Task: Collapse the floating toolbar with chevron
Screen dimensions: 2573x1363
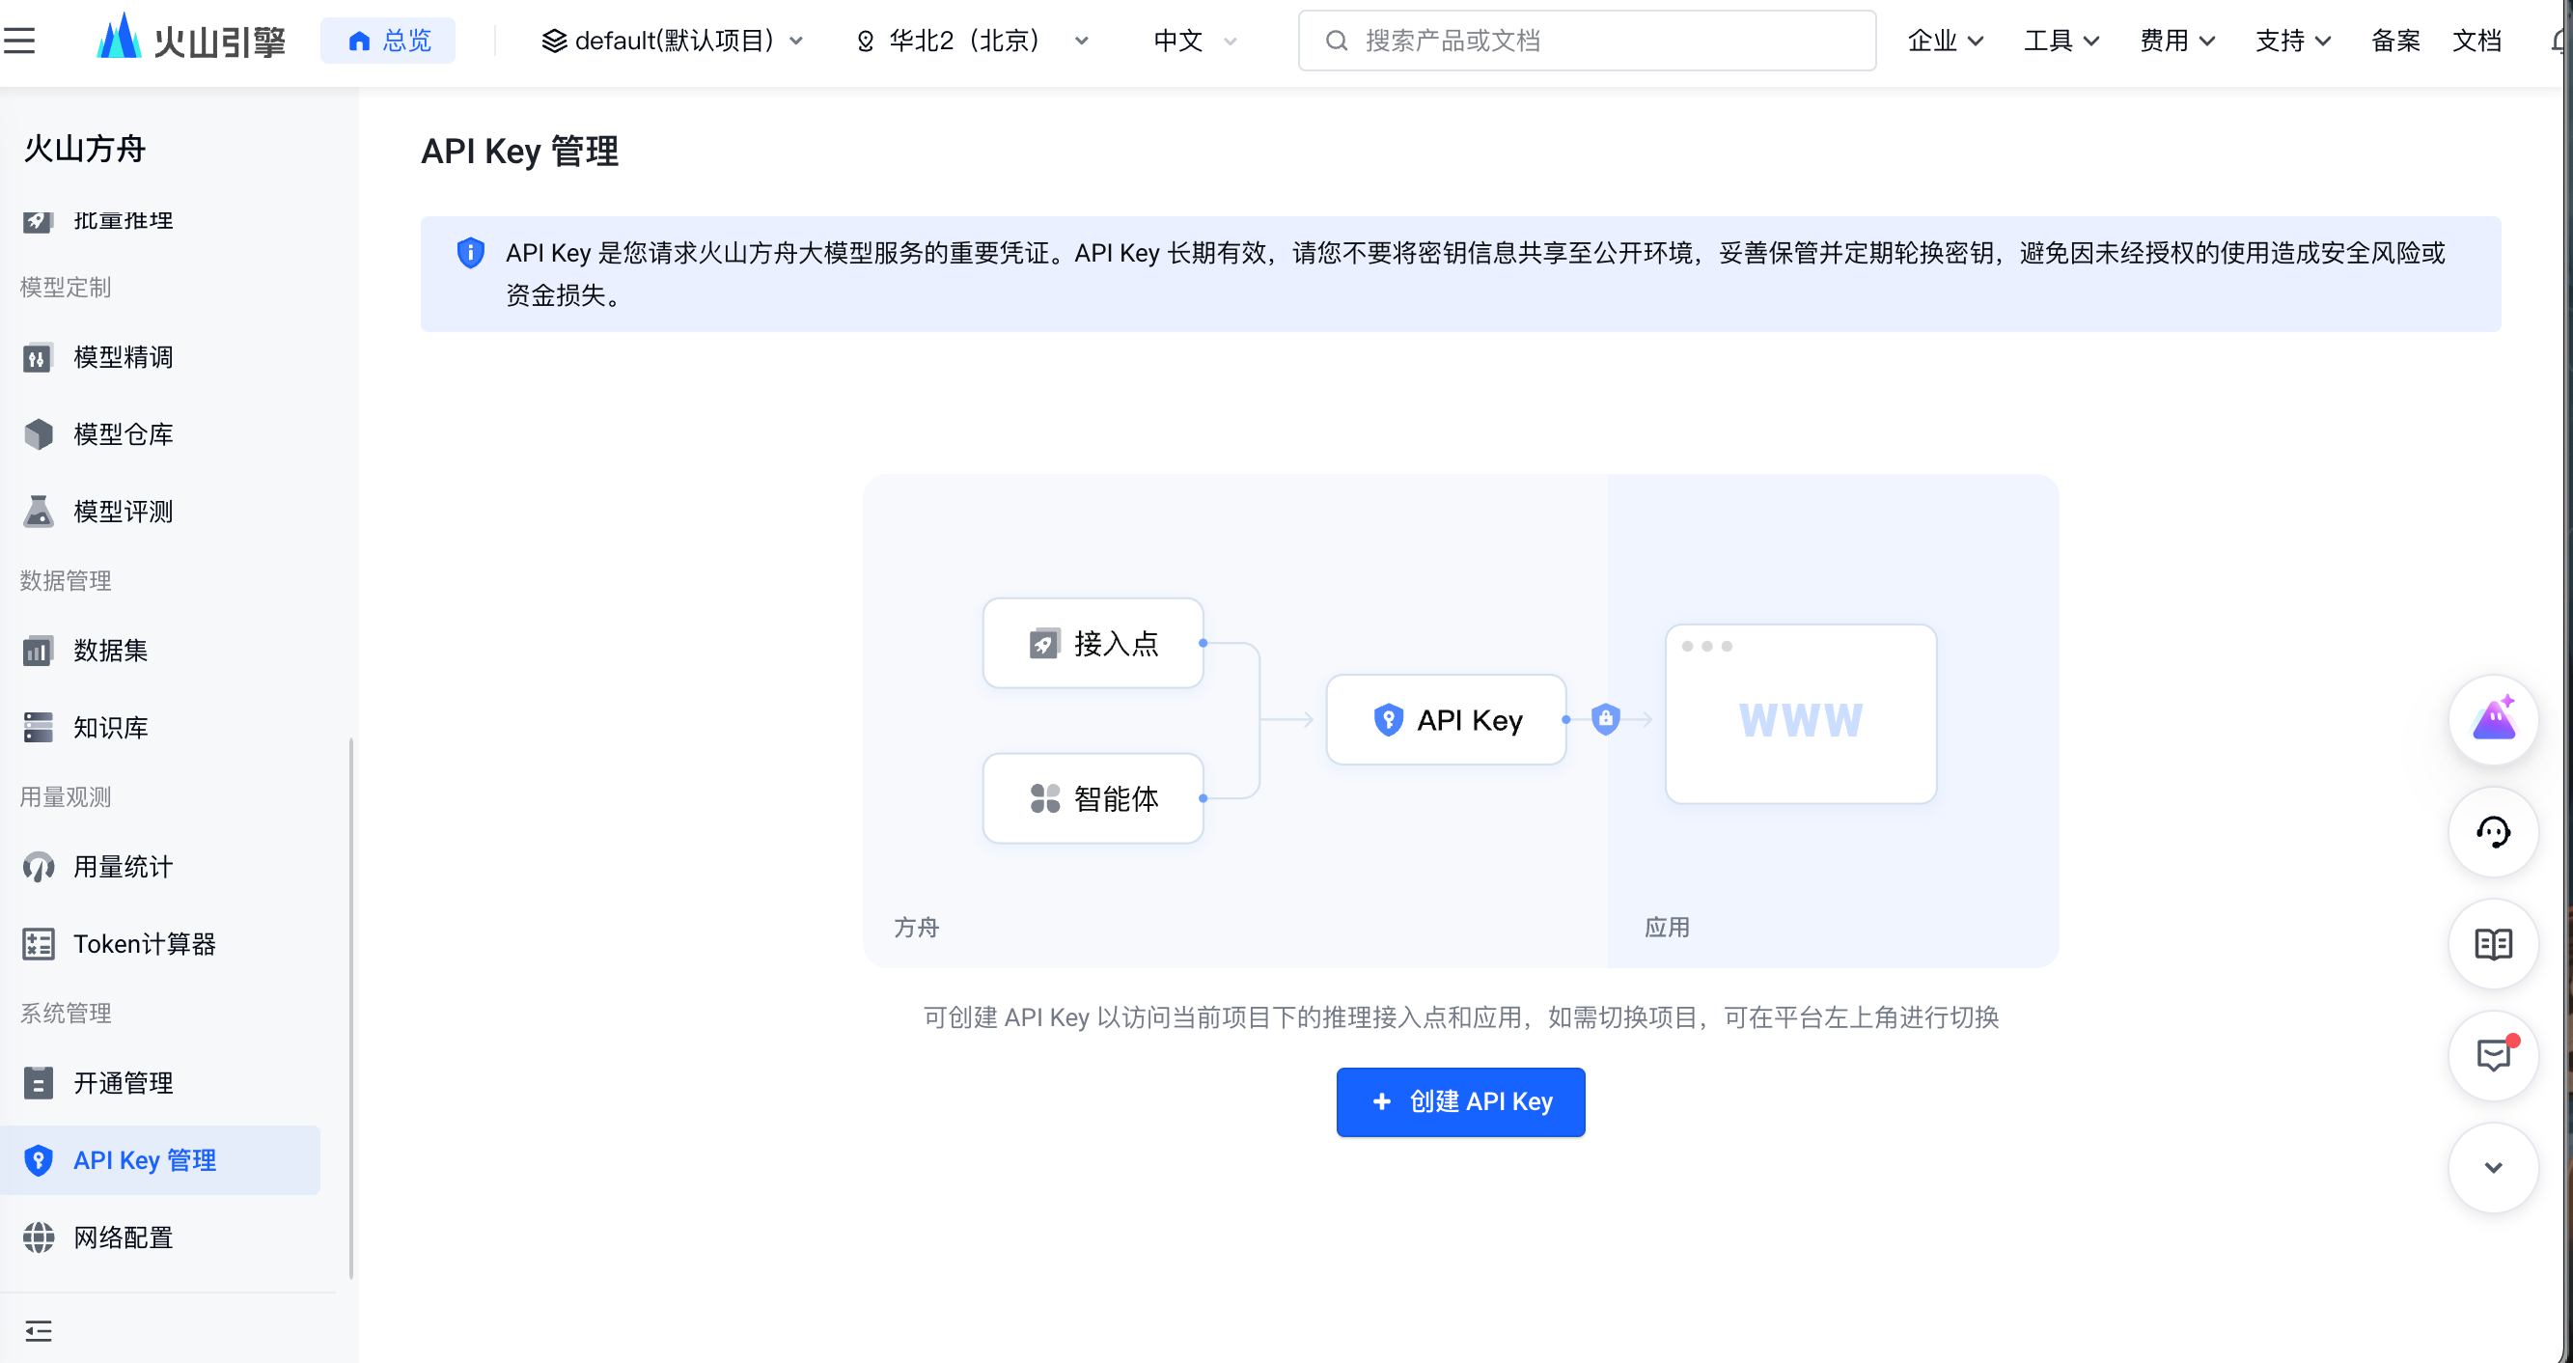Action: [x=2493, y=1167]
